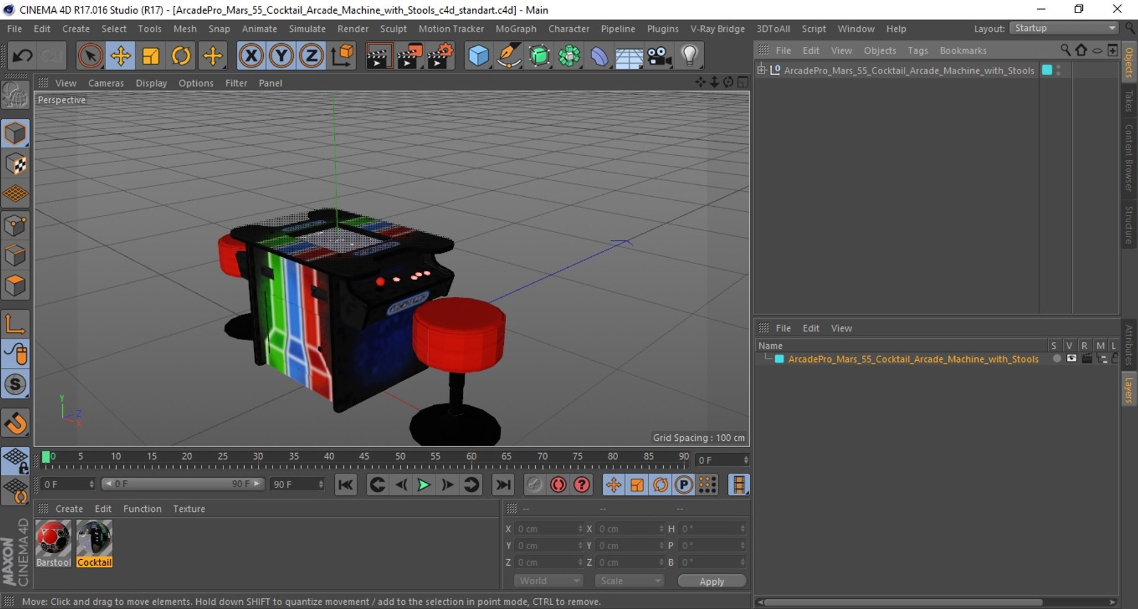Click the object's cyan layer tag square
The image size is (1138, 609).
1047,70
